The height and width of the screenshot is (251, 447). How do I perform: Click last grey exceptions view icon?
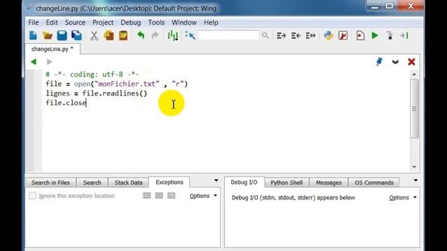tap(171, 195)
